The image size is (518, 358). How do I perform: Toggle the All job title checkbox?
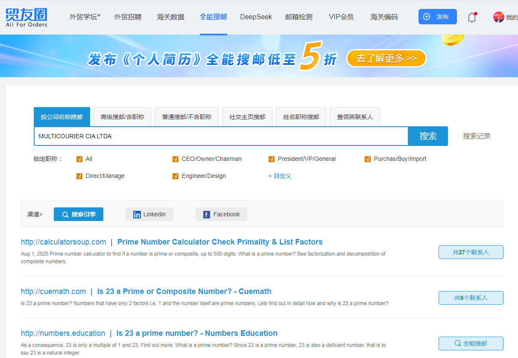(79, 159)
